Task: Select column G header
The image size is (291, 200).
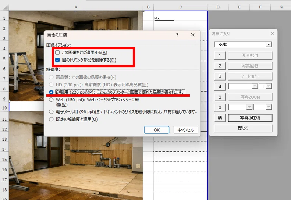Action: [x=281, y=7]
